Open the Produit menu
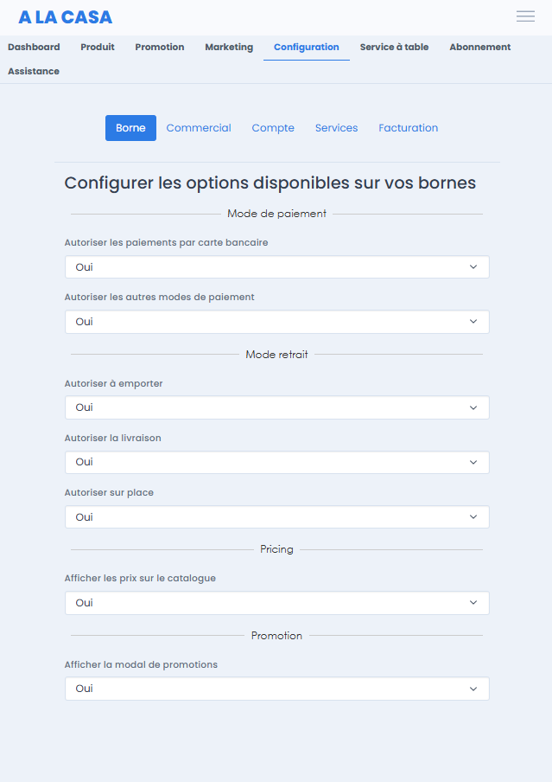 click(98, 47)
